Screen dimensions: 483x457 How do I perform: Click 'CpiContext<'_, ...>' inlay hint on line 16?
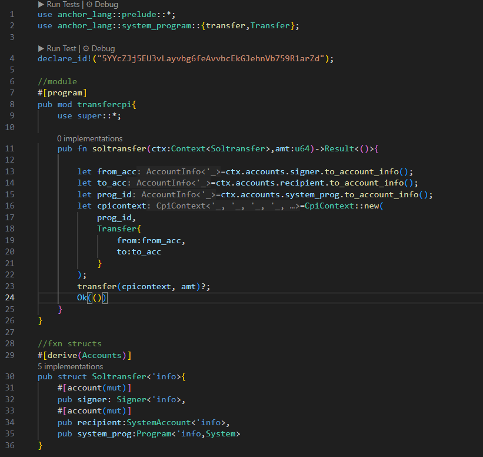pyautogui.click(x=228, y=206)
